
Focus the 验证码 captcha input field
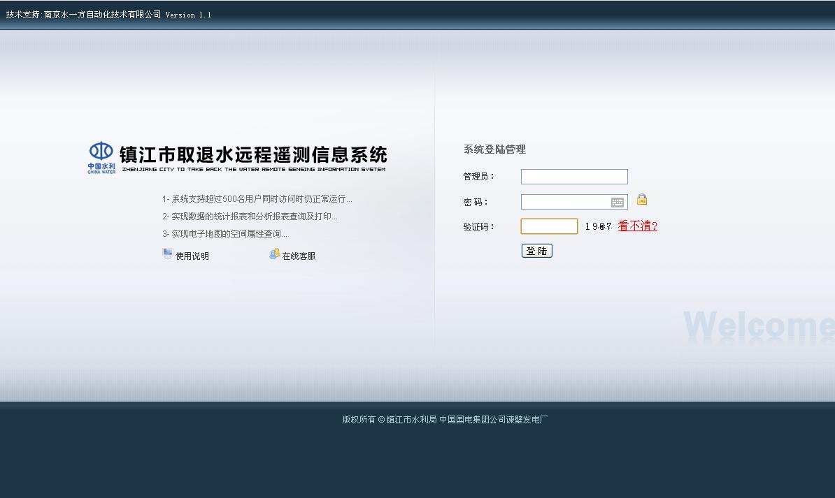pos(549,226)
